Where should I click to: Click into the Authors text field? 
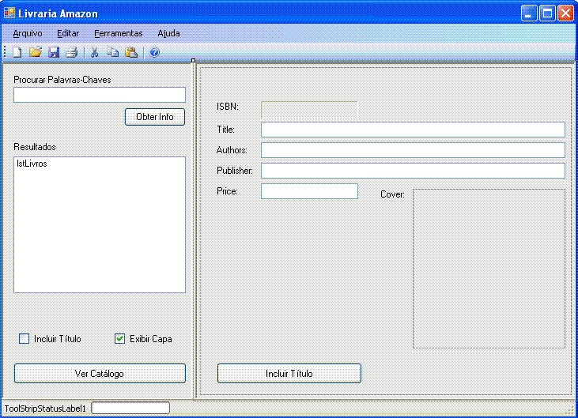(413, 150)
